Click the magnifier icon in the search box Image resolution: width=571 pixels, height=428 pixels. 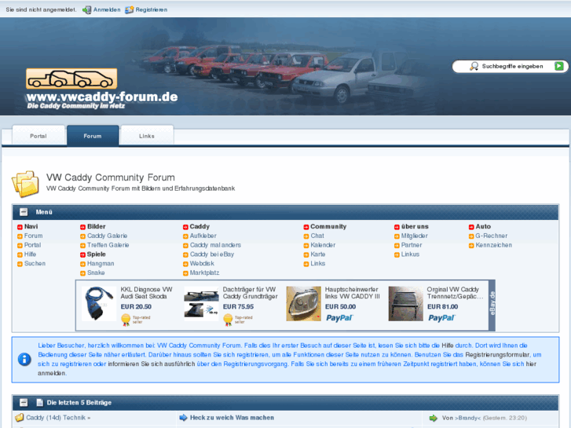(474, 66)
